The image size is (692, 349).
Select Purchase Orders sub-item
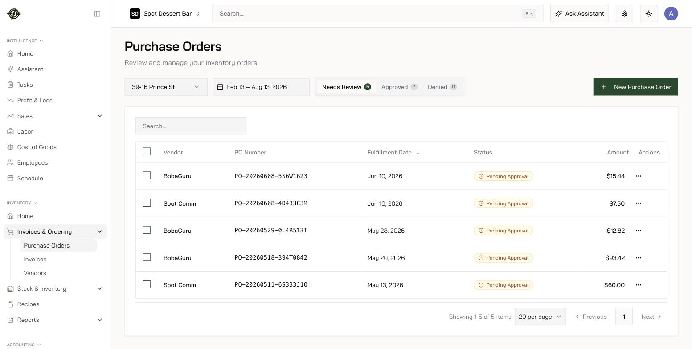(58, 245)
